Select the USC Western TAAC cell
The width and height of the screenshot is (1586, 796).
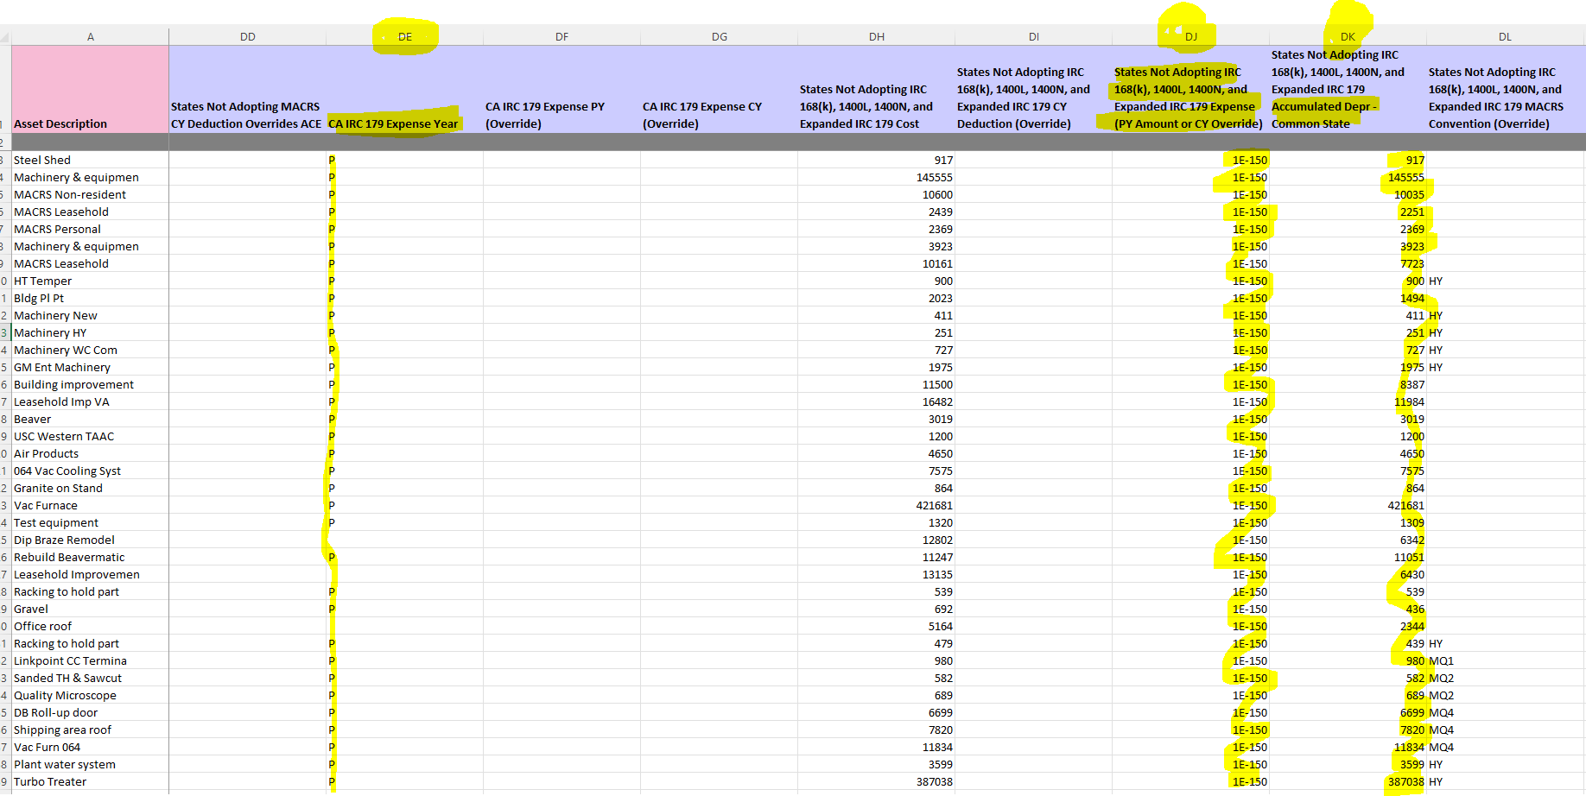tap(90, 436)
